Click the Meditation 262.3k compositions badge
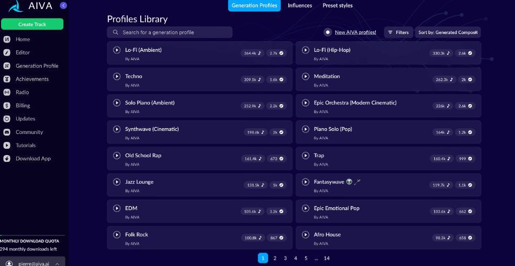515x266 pixels. pos(444,79)
